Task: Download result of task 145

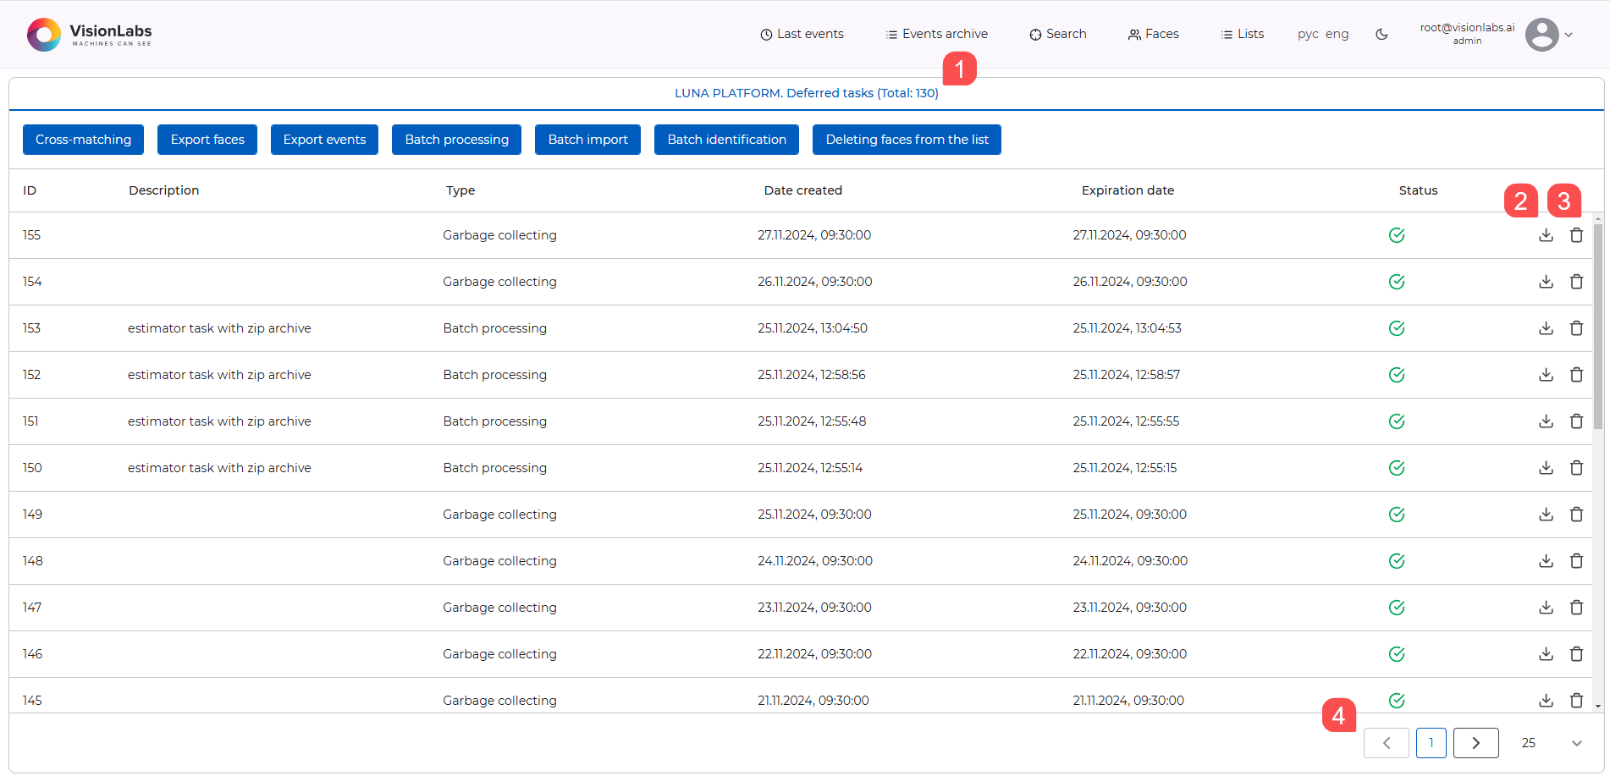Action: click(x=1546, y=701)
